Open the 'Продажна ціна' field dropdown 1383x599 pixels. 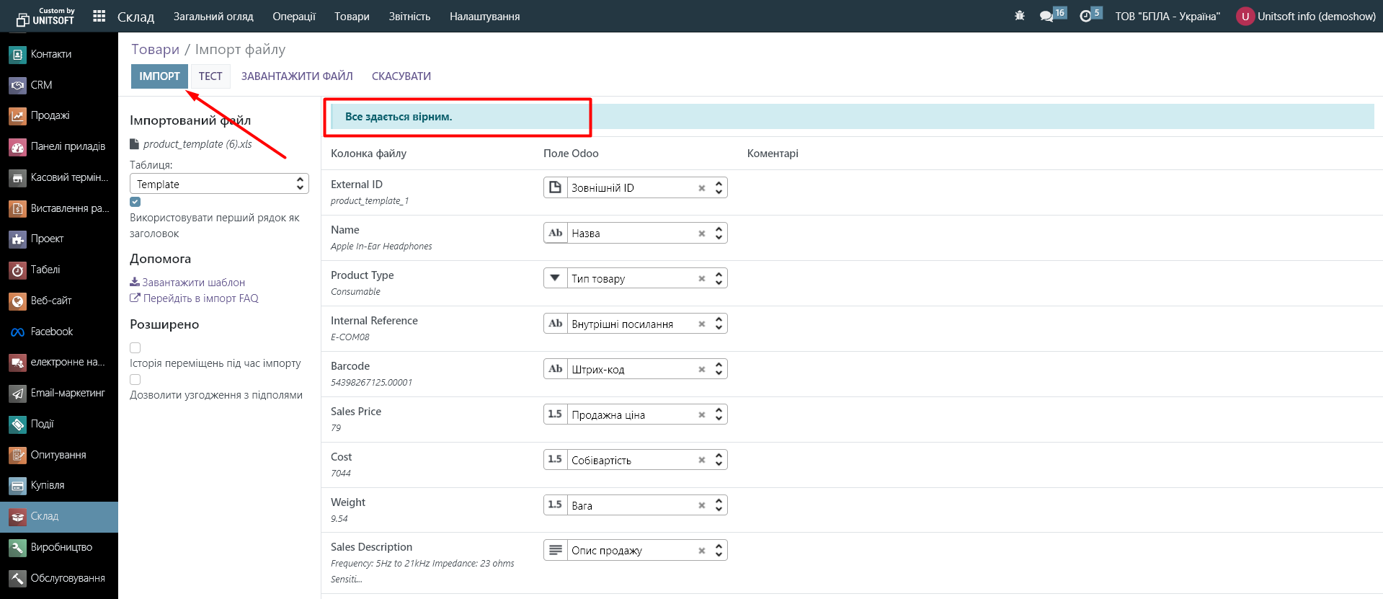(634, 415)
